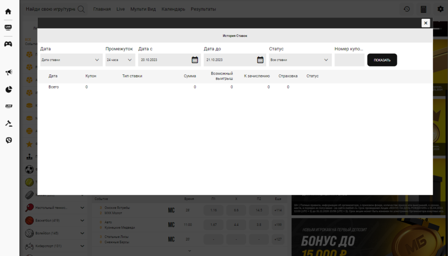The width and height of the screenshot is (448, 256).
Task: Open the Live monitor sidebar icon
Action: [8, 28]
